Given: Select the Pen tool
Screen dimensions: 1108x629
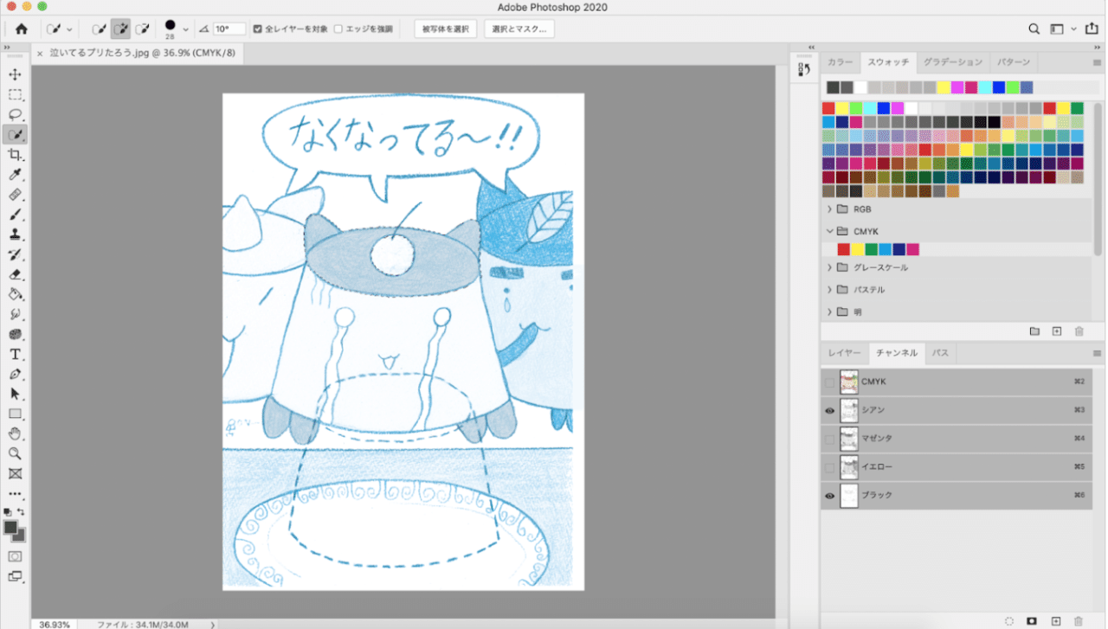Looking at the screenshot, I should pos(15,374).
